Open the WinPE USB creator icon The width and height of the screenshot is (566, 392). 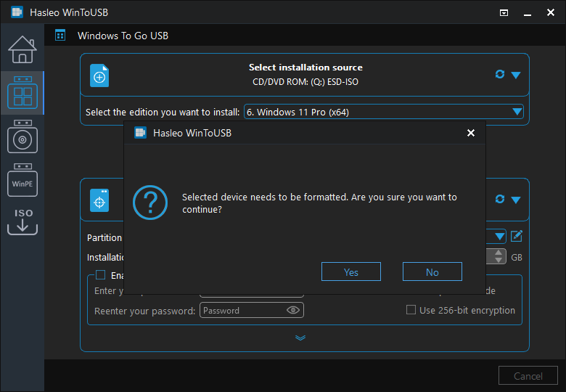tap(22, 180)
